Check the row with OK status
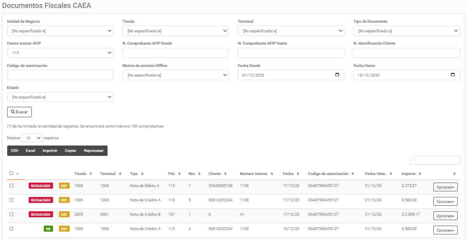This screenshot has width=468, height=240. (11, 229)
